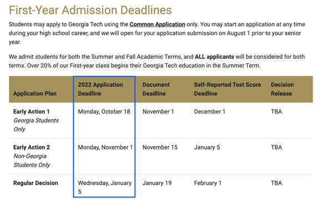Click the December 1 test score deadline

click(x=210, y=111)
